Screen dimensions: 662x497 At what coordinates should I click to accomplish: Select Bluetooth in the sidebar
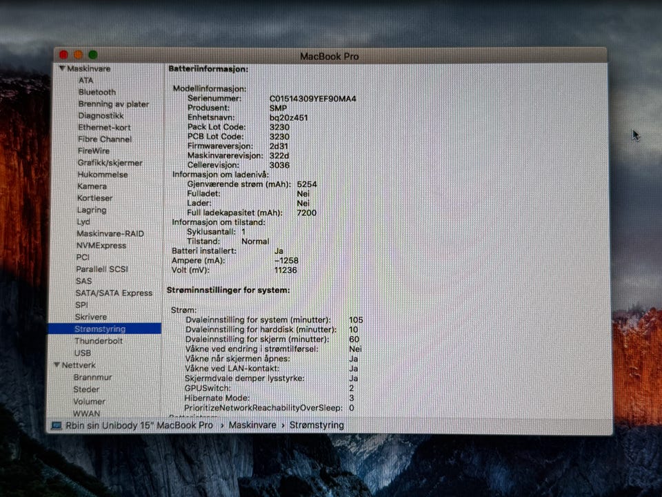[x=97, y=92]
